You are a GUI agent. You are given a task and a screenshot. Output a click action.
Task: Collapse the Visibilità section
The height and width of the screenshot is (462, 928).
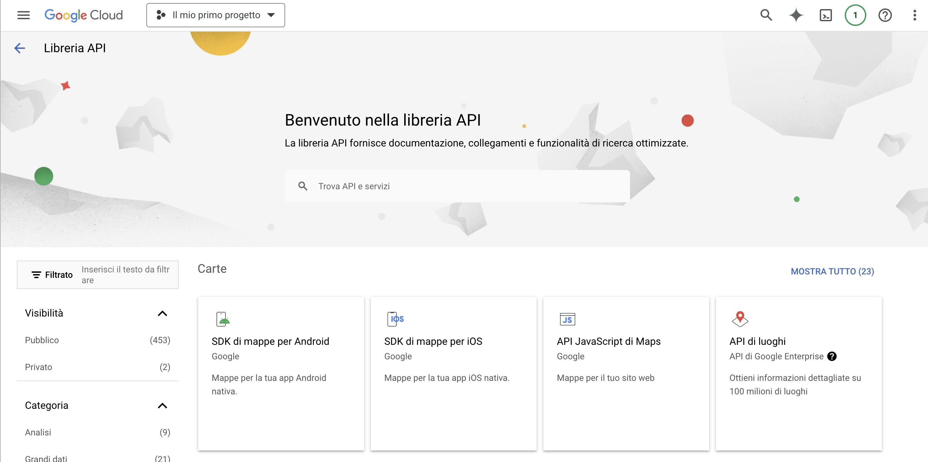[162, 313]
